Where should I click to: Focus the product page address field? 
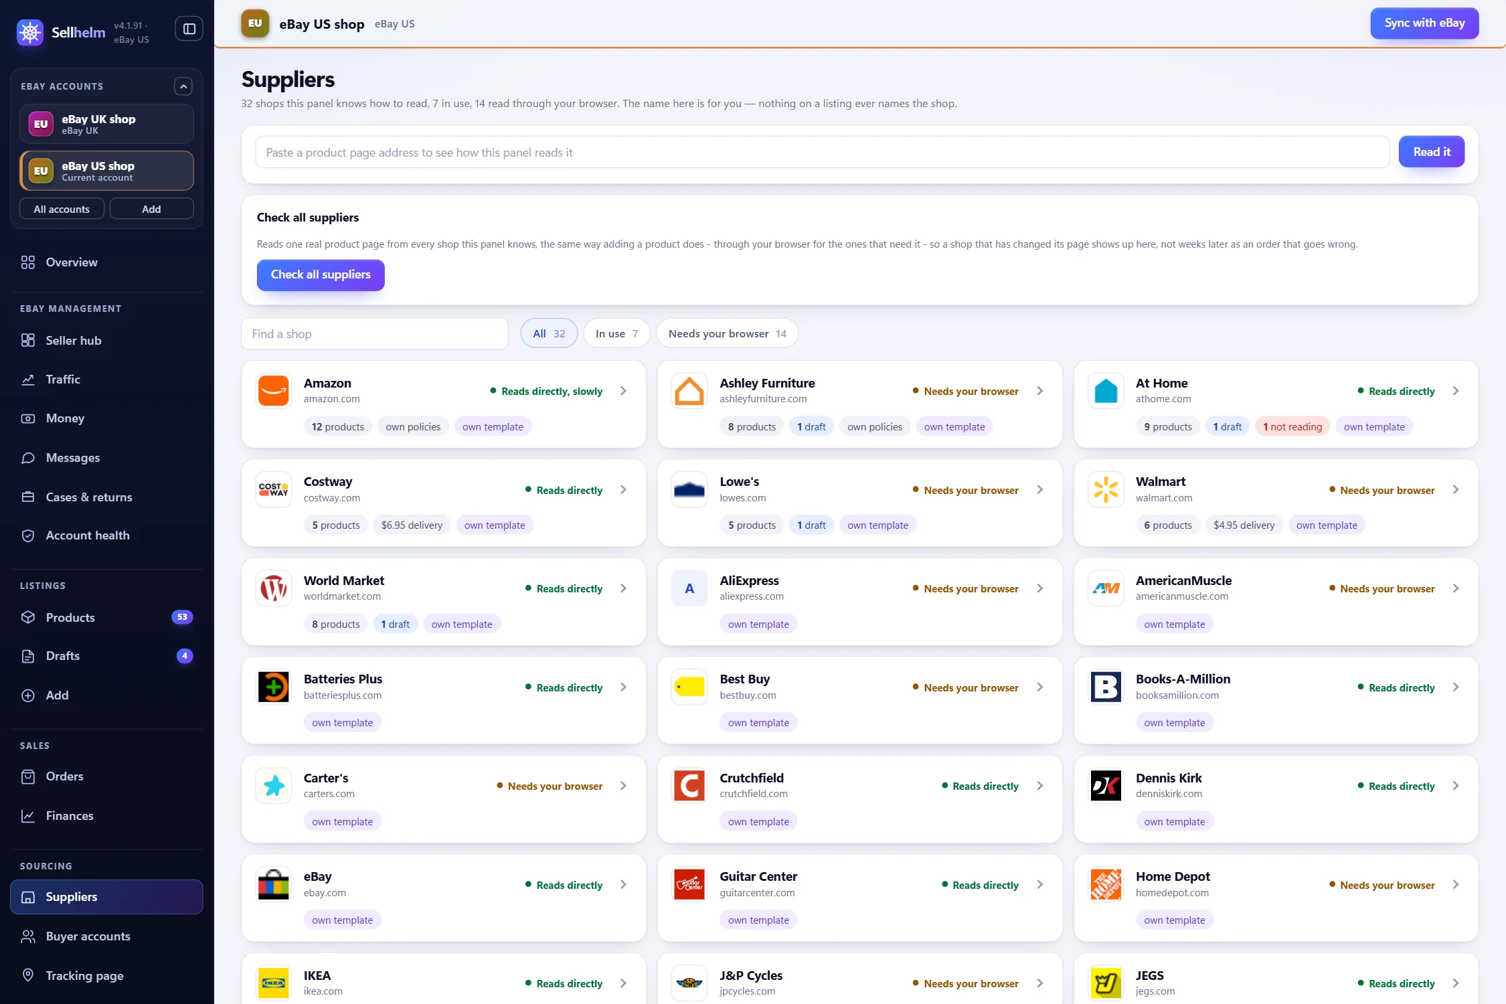point(823,153)
